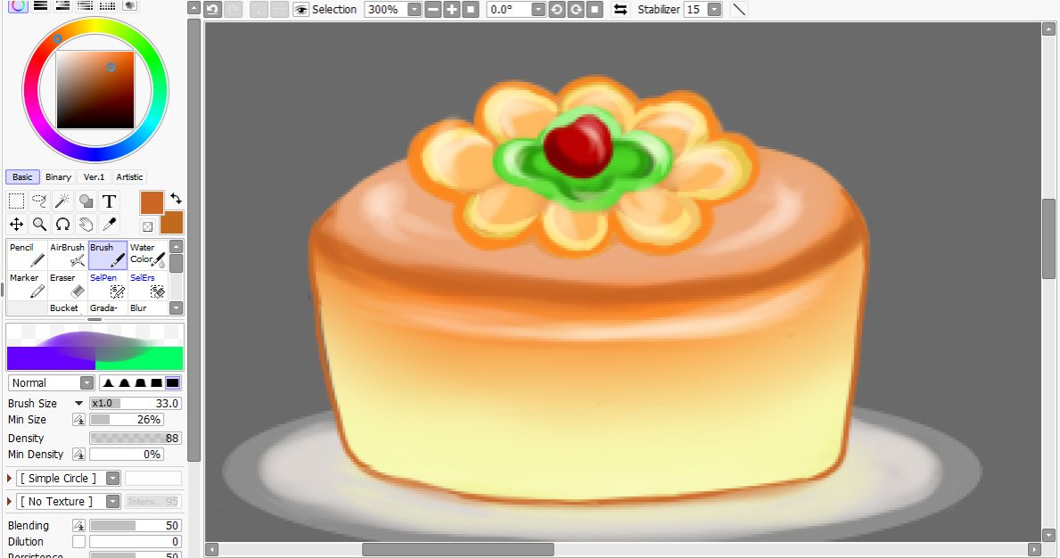Image resolution: width=1060 pixels, height=558 pixels.
Task: Switch to the Binary tool tab
Action: [x=58, y=177]
